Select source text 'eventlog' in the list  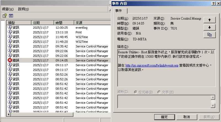tap(81, 28)
